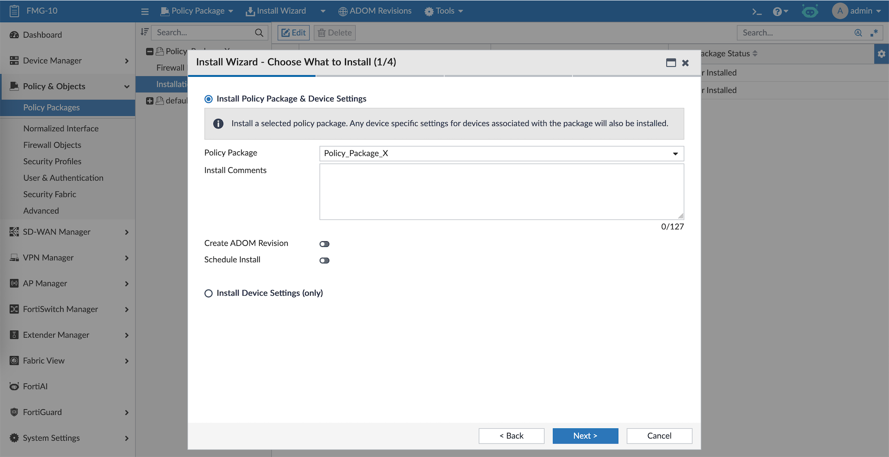Open the Tools menu

click(444, 11)
